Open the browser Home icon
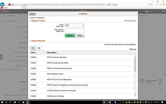This screenshot has height=104, width=166. coord(156,4)
